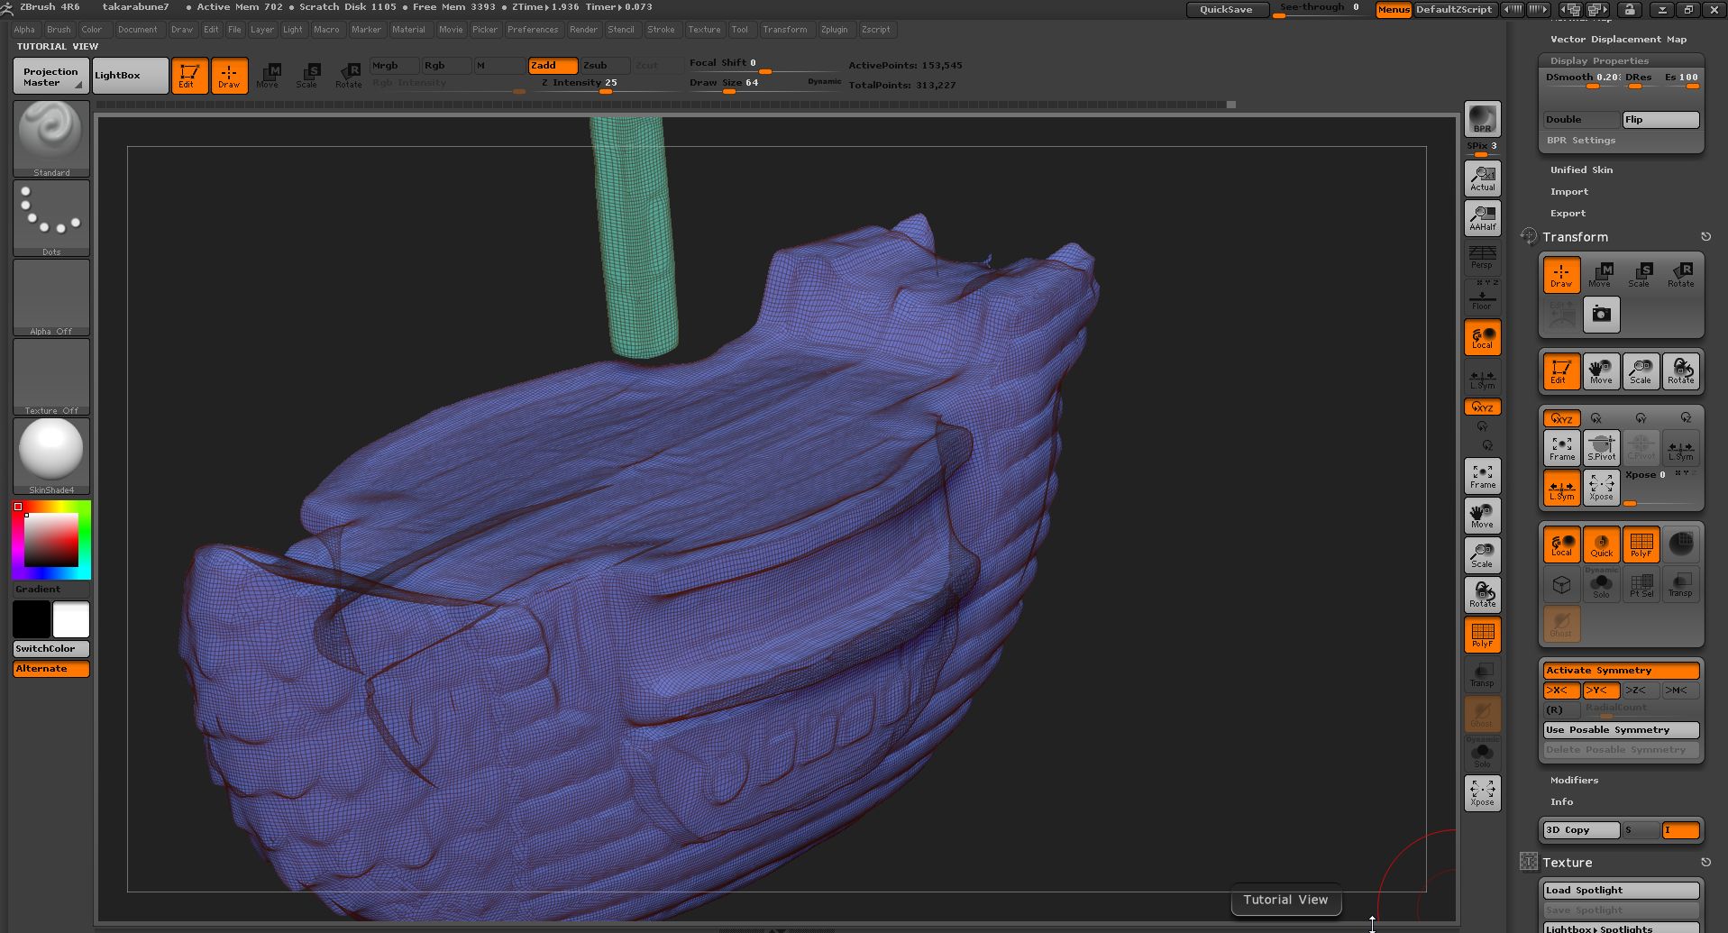
Task: Click the Solo icon in Transform palette
Action: (1601, 583)
